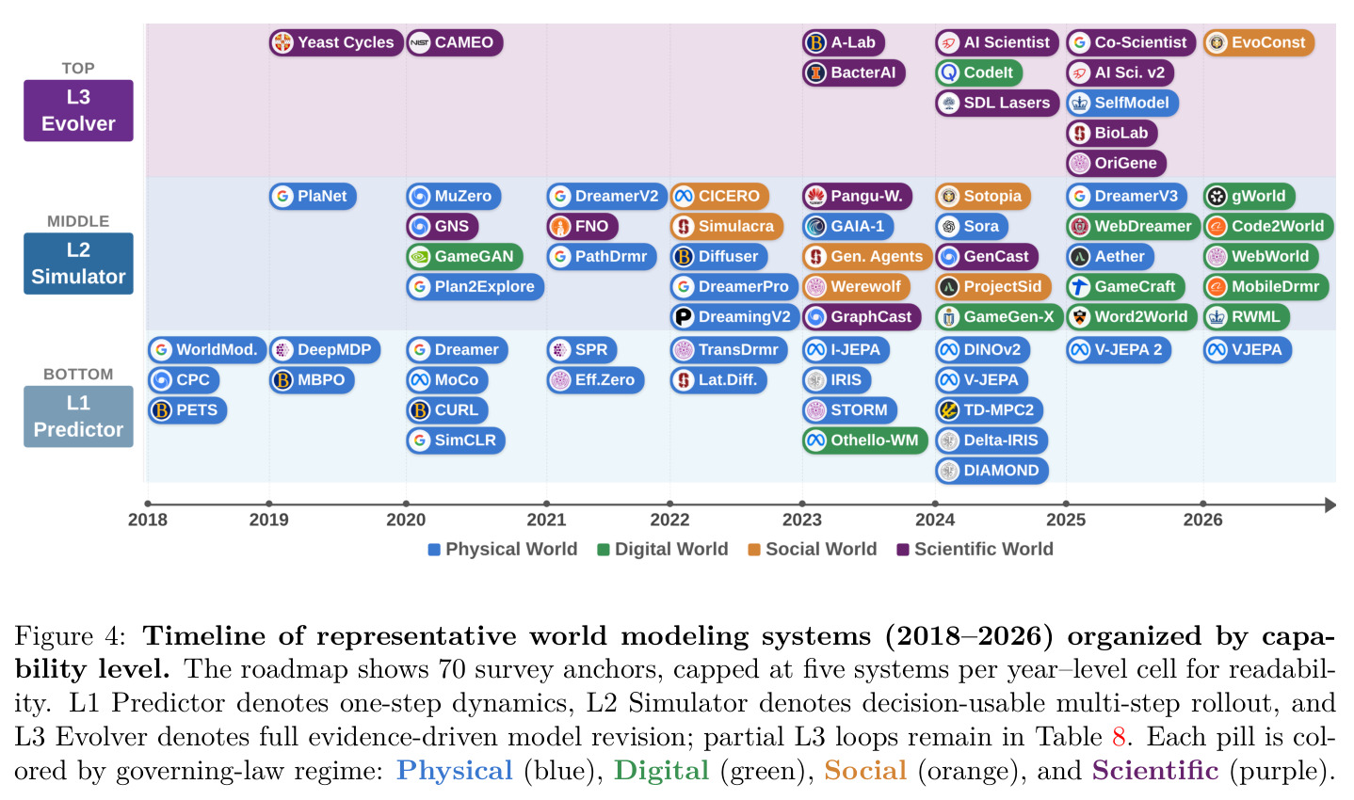Click Meta logo on Othello-WM pill
Screen dimensions: 1354x800
[816, 440]
